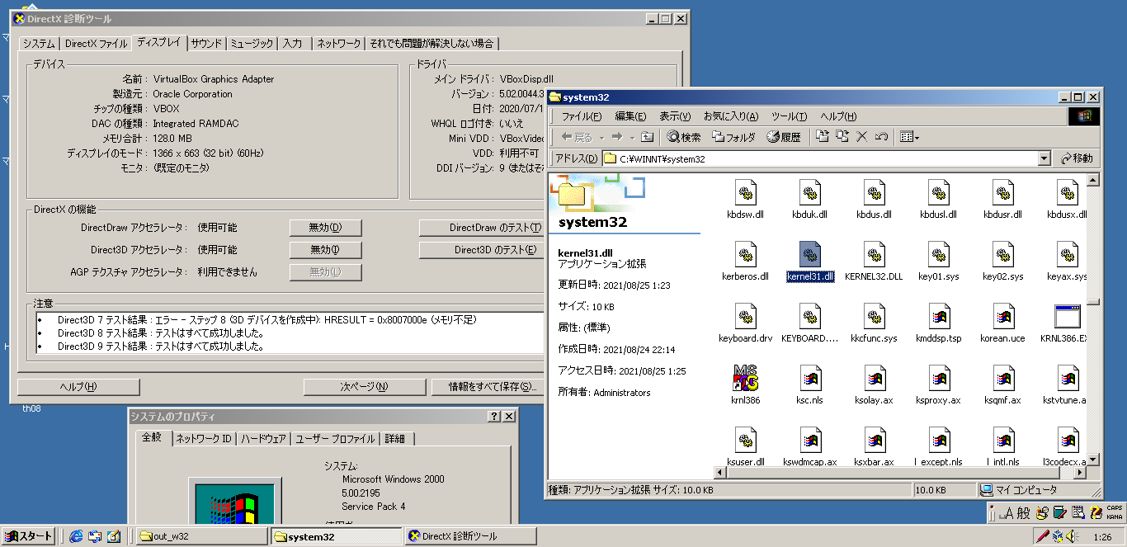
Task: Open the address bar dropdown list
Action: [x=1044, y=158]
